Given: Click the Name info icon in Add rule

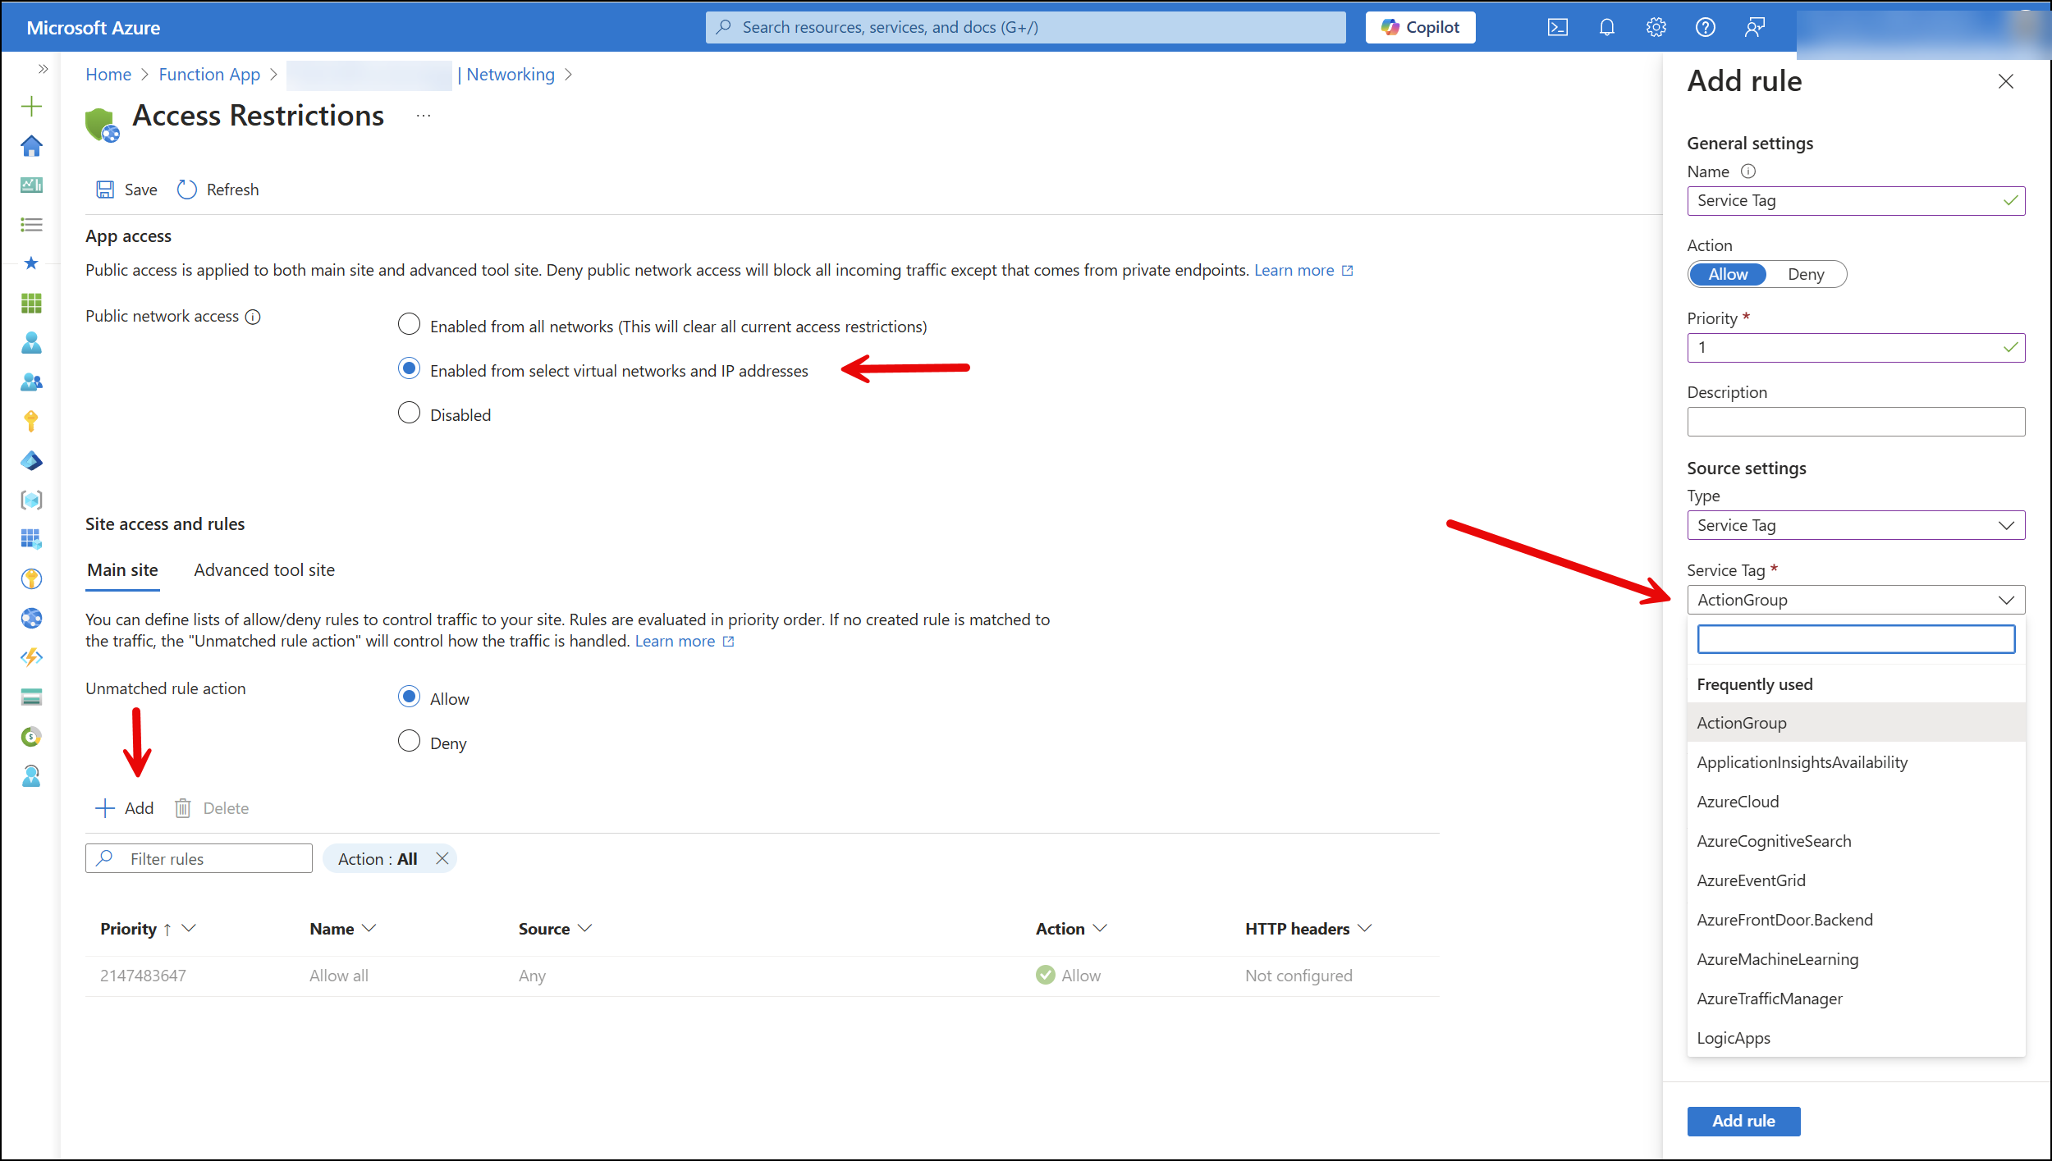Looking at the screenshot, I should click(1748, 171).
